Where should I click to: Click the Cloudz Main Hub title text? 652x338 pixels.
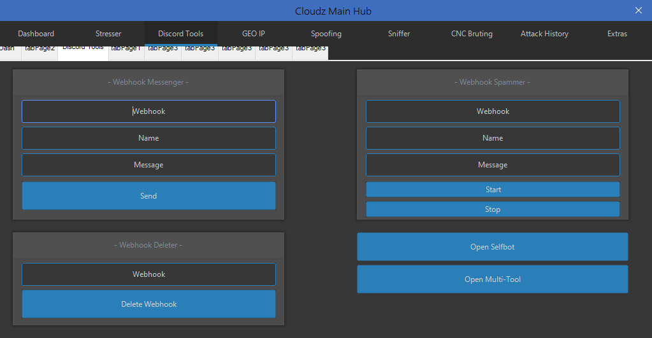pos(333,11)
